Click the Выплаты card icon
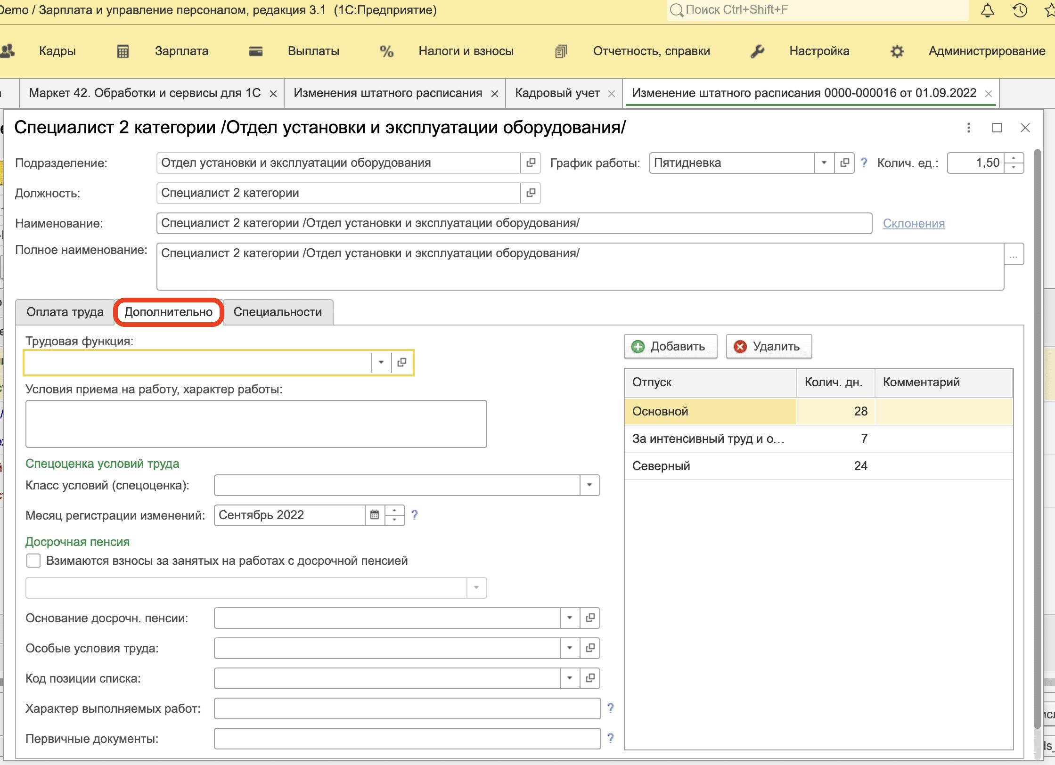1055x765 pixels. 255,51
